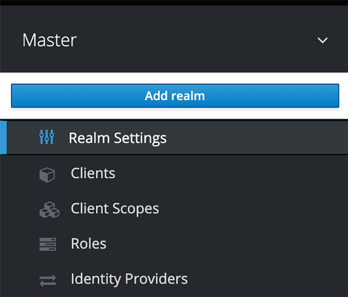Image resolution: width=348 pixels, height=297 pixels.
Task: Click the Realm Settings sliders icon
Action: coord(47,137)
